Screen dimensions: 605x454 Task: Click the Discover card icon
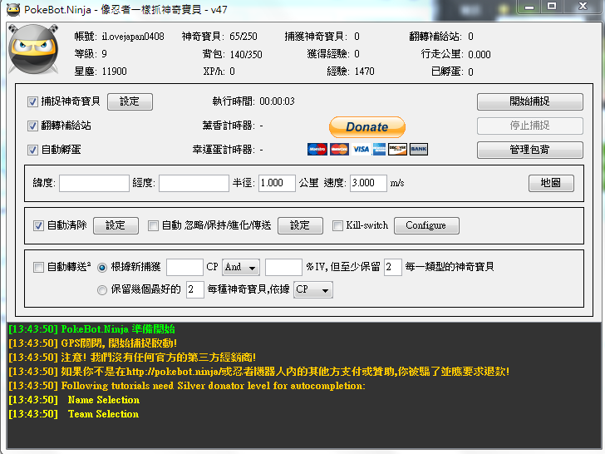tap(397, 149)
